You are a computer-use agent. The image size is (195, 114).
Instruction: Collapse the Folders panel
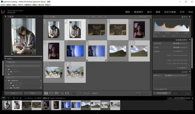click(x=5, y=59)
